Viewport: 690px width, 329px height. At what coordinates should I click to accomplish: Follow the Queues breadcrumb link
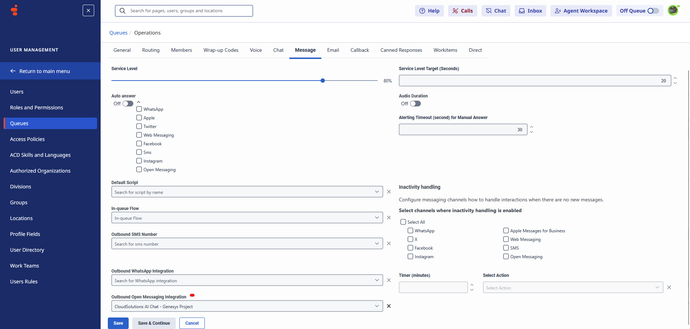click(x=118, y=33)
